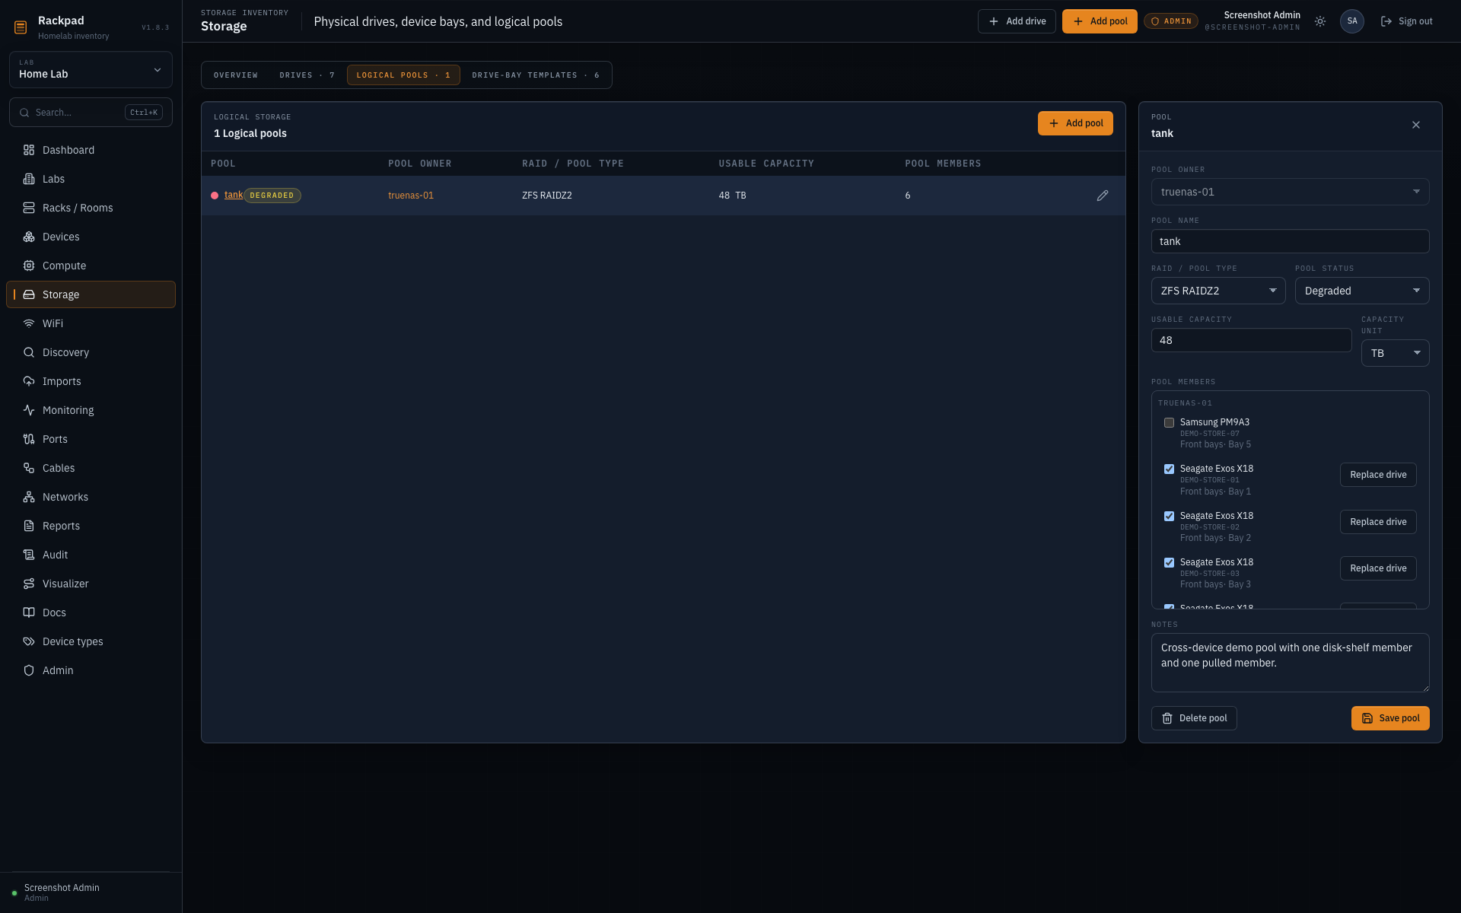
Task: Replace drive for DEMO-STORE-02
Action: pos(1378,522)
